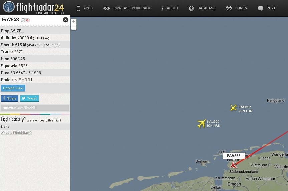This screenshot has width=288, height=191.
Task: Click the red EAV658 aircraft icon
Action: click(234, 165)
